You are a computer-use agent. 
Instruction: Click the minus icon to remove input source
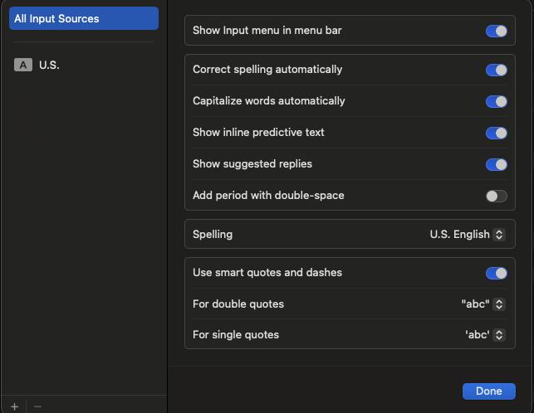(x=37, y=406)
